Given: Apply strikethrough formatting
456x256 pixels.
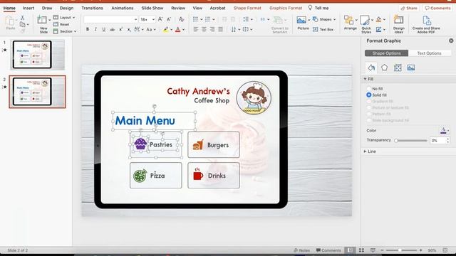Looking at the screenshot, I should click(112, 29).
